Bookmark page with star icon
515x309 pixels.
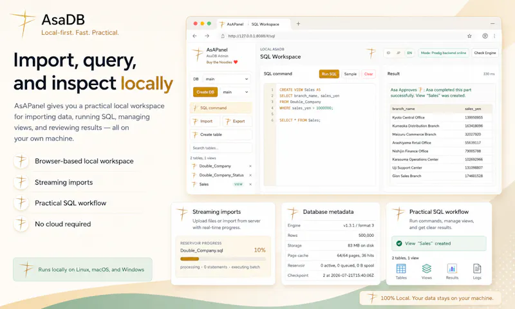point(469,36)
